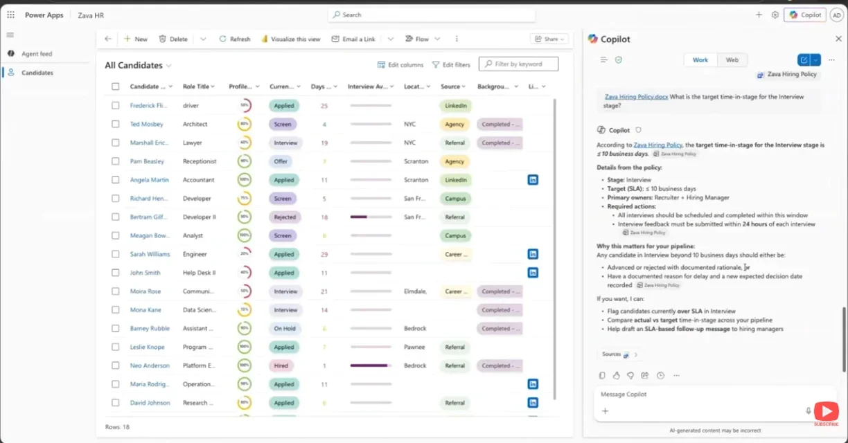
Task: Click the Filter by keyword field
Action: click(518, 64)
